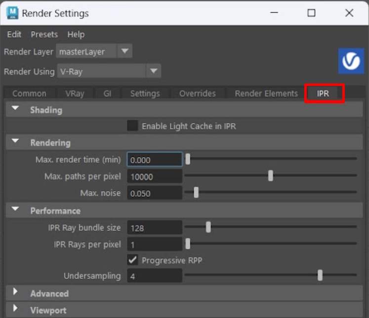
Task: Minimize the Render Settings window
Action: pos(274,13)
